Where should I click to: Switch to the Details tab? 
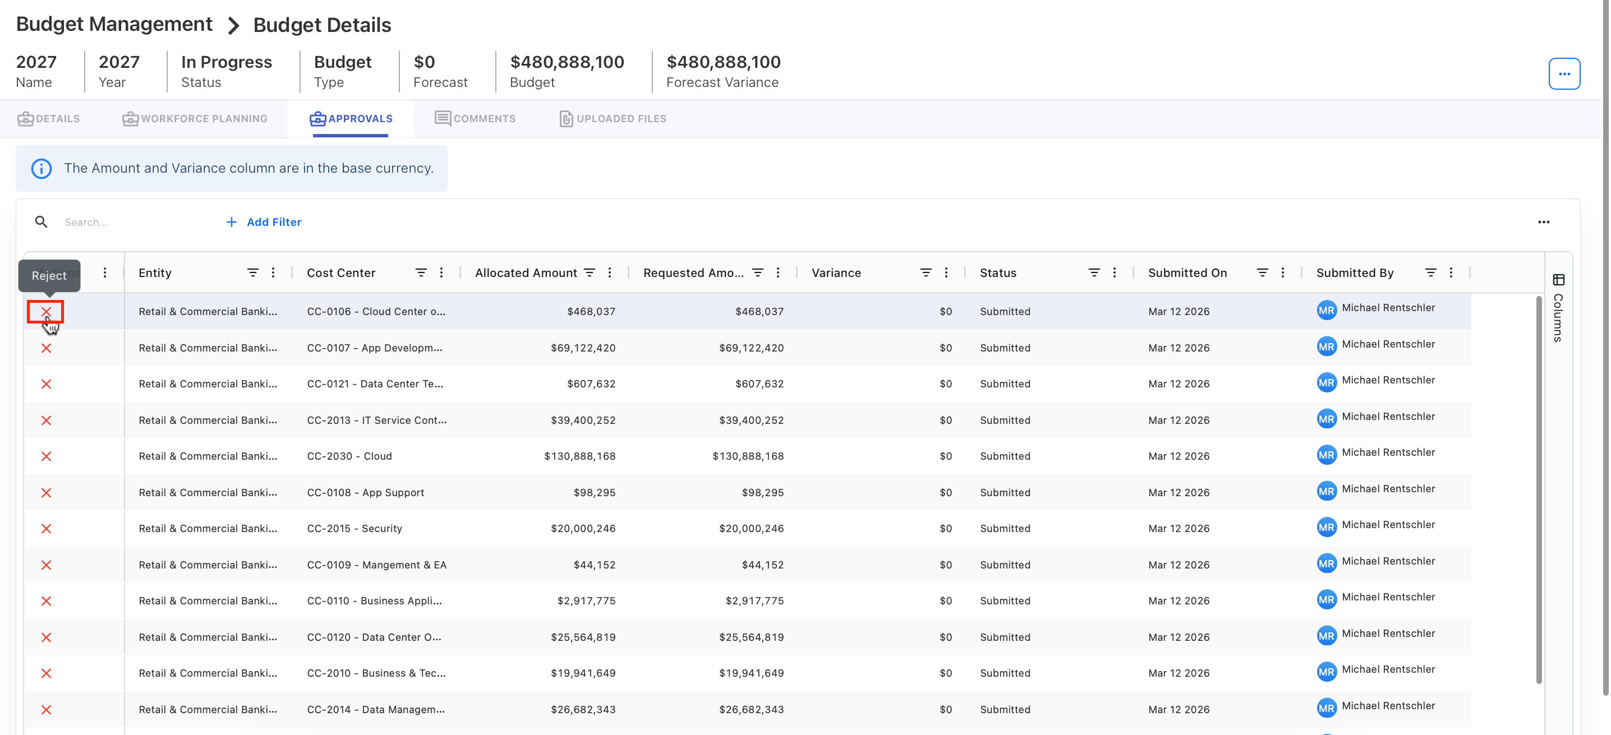(49, 119)
